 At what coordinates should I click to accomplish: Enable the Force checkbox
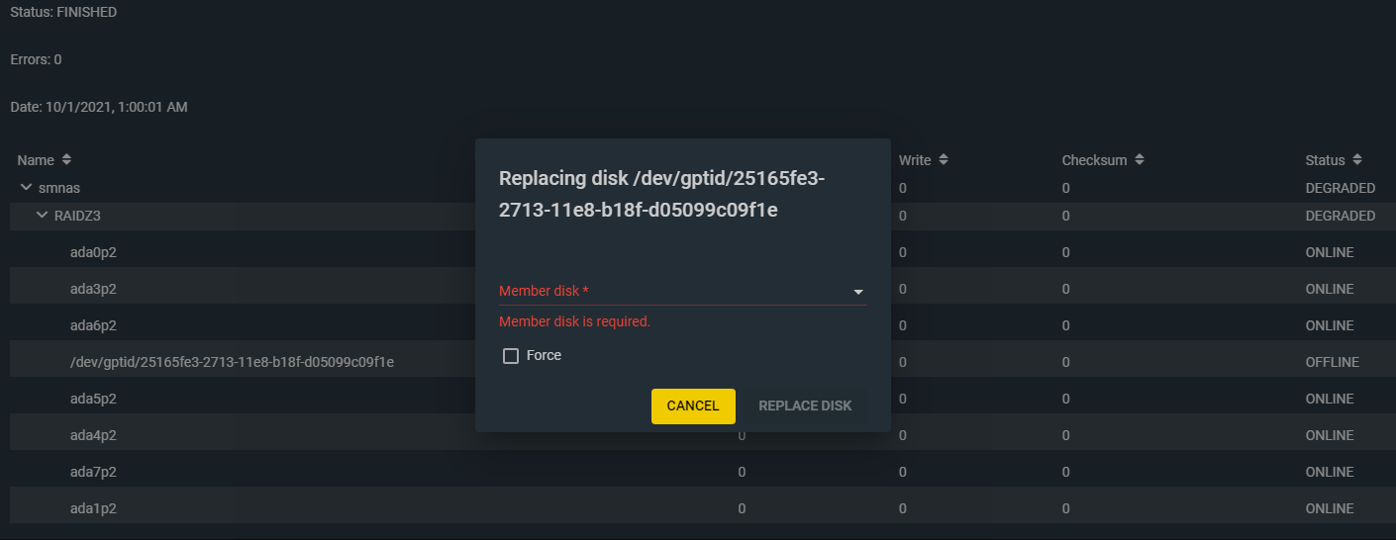point(511,356)
